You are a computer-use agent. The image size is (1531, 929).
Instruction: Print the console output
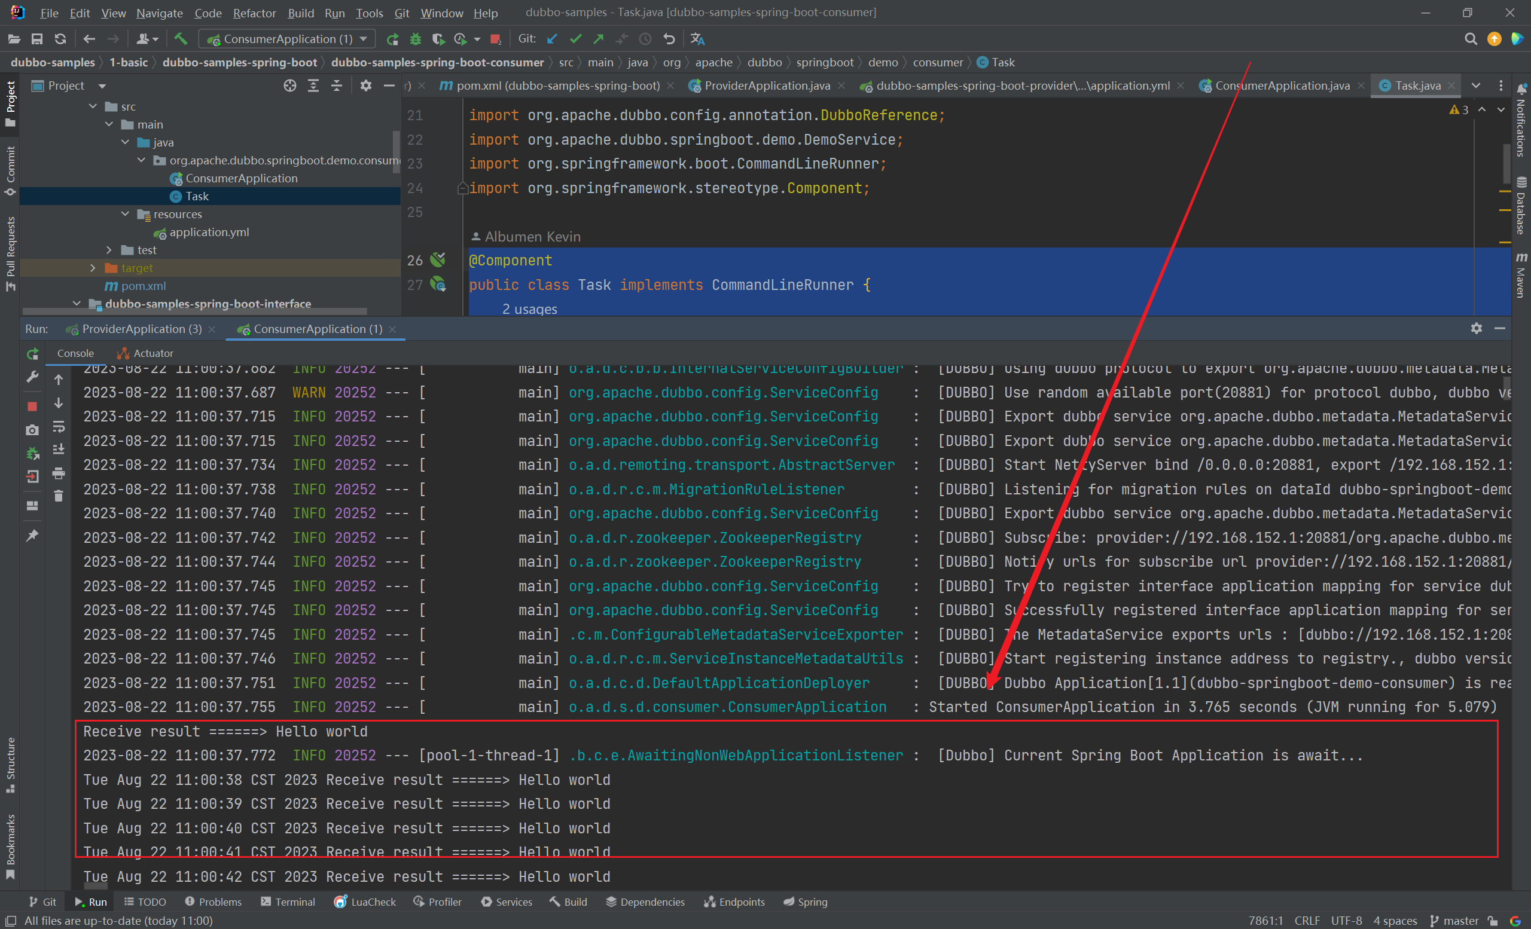click(59, 474)
